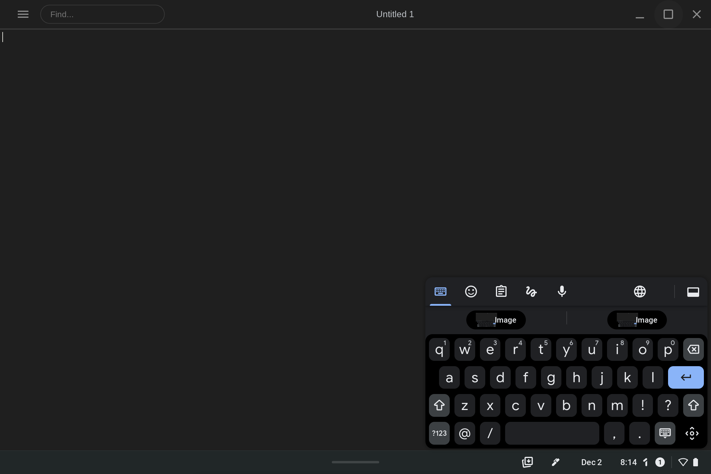Hide the on-screen keyboard
This screenshot has width=711, height=474.
click(664, 433)
